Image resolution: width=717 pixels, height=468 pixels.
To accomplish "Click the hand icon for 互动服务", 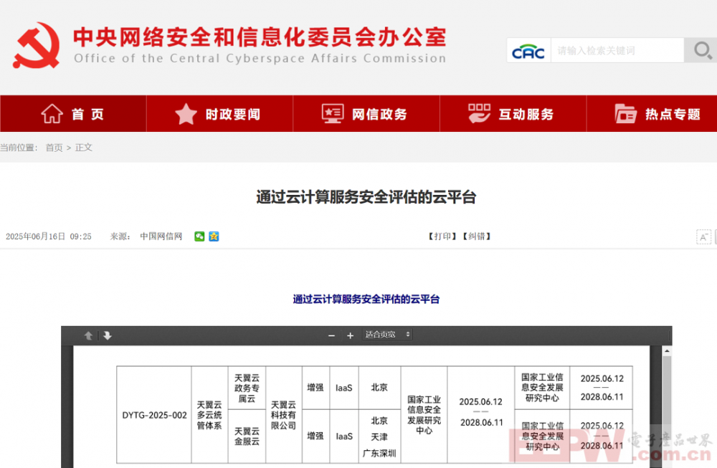I will point(479,113).
